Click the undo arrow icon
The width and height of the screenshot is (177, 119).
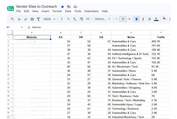tap(19, 19)
